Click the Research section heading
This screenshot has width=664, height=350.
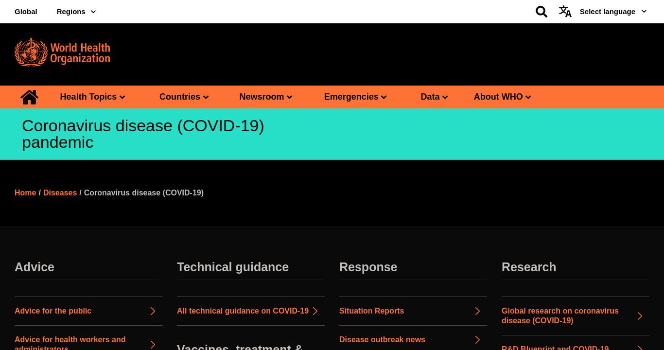coord(529,267)
